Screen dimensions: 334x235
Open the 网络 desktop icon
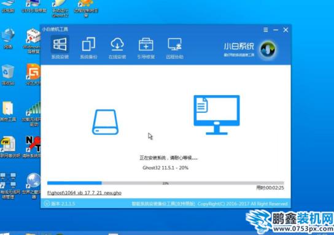click(8, 39)
